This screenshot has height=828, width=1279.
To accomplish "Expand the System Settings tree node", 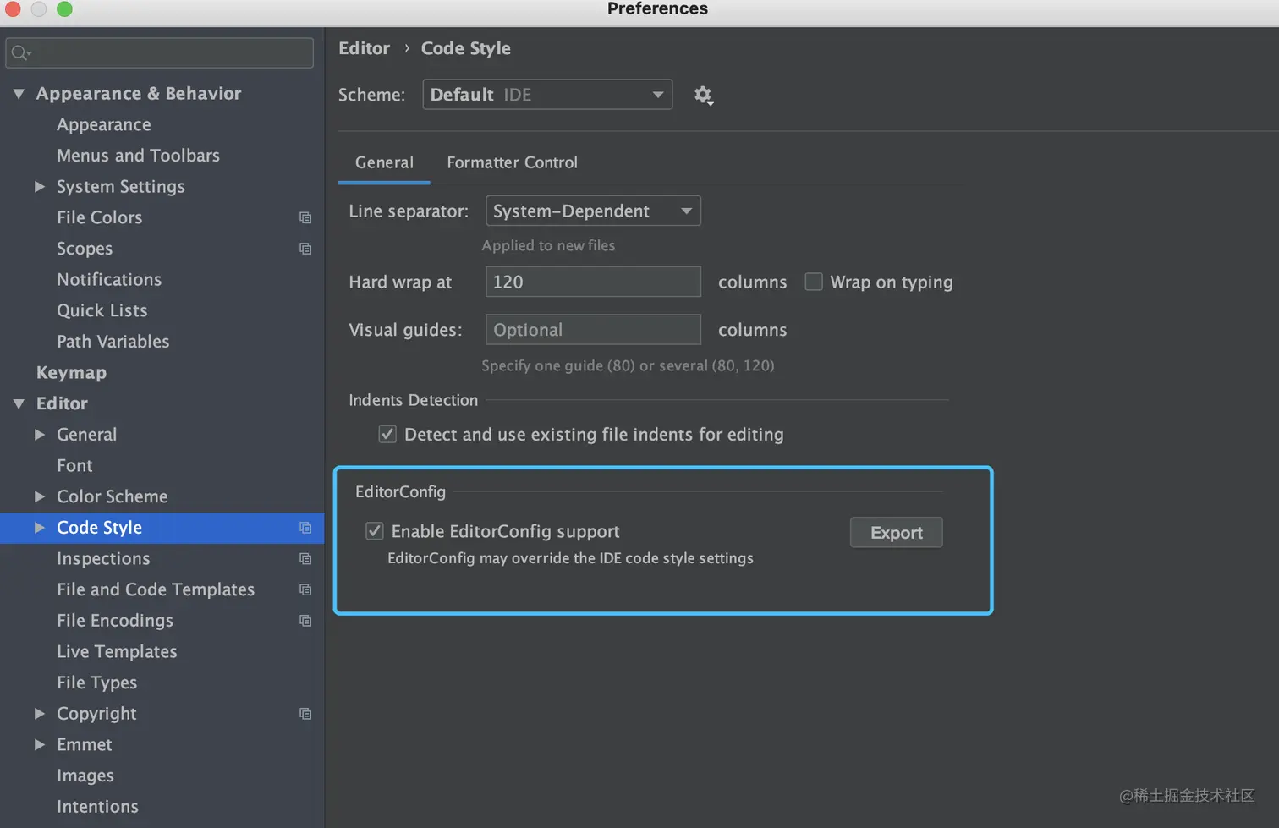I will click(x=40, y=187).
